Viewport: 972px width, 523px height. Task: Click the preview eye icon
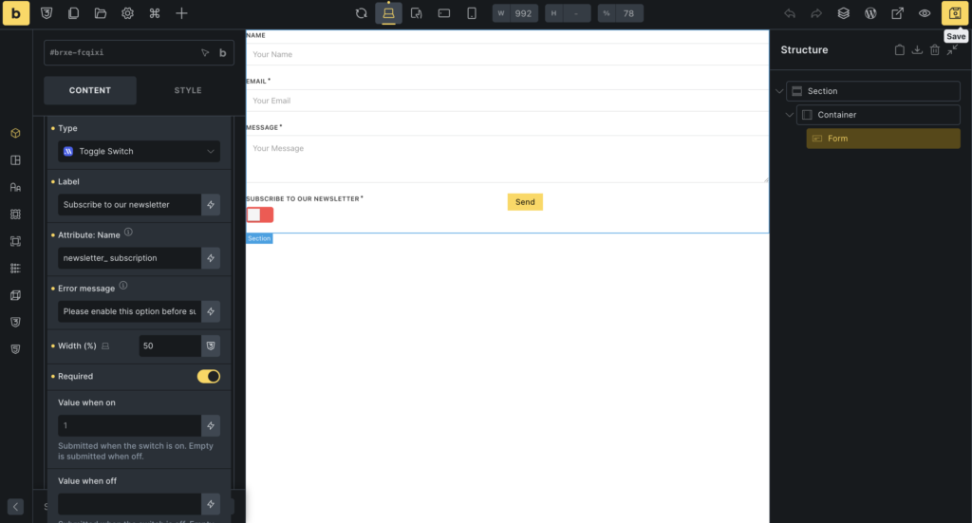click(x=925, y=13)
